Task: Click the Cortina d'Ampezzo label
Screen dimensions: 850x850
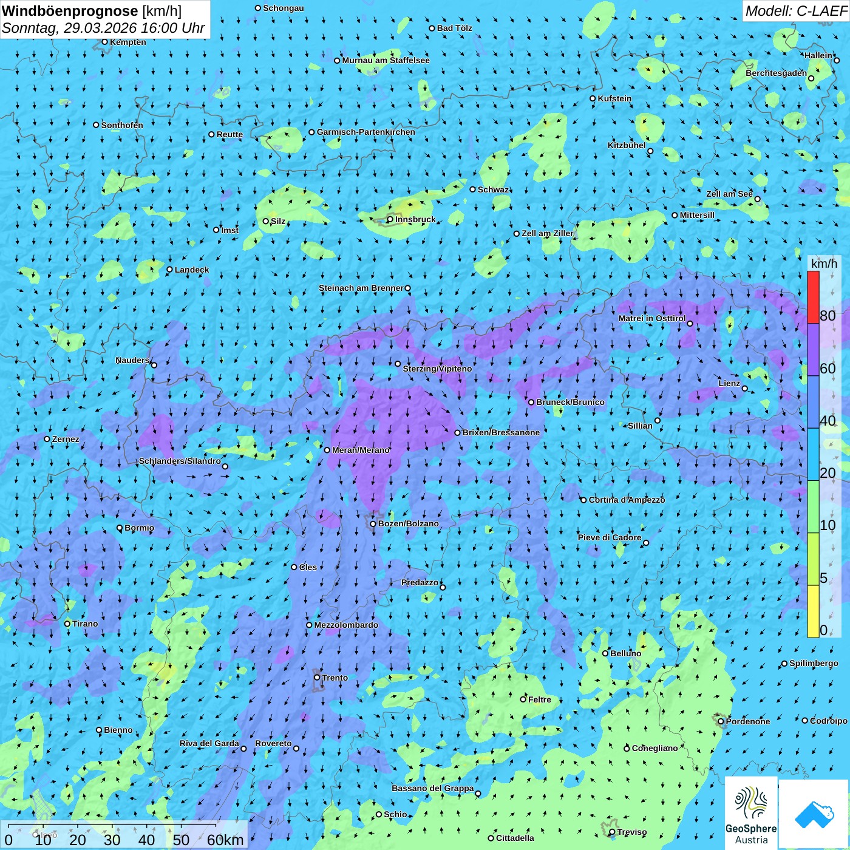Action: pyautogui.click(x=627, y=500)
